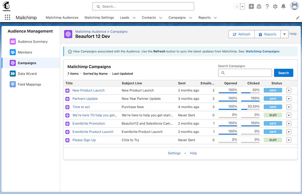Image resolution: width=302 pixels, height=194 pixels.
Task: Open the Eventbrite Promotion campaign link
Action: 88,123
